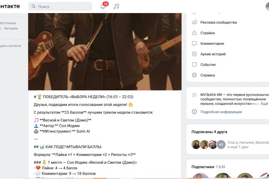269x179 pixels.
Task: Click the first subscribed friend avatar
Action: click(196, 145)
